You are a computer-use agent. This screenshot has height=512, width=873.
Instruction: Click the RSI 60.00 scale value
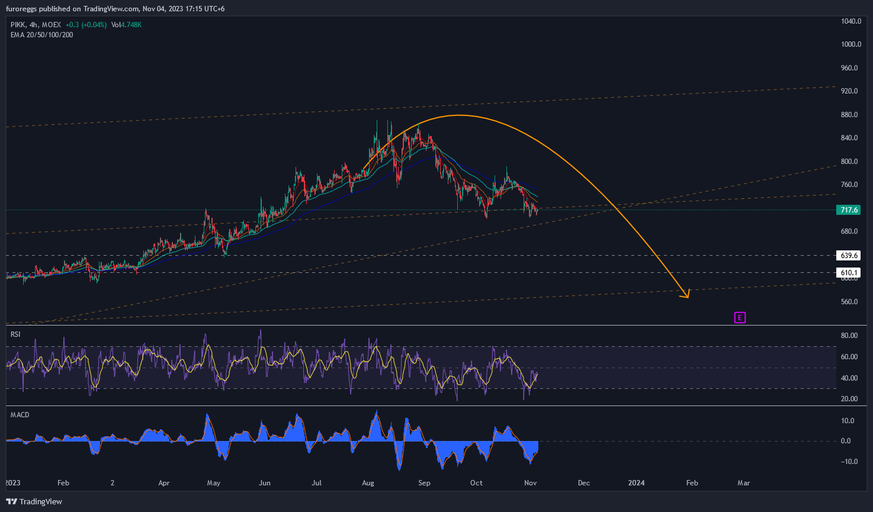[x=849, y=357]
